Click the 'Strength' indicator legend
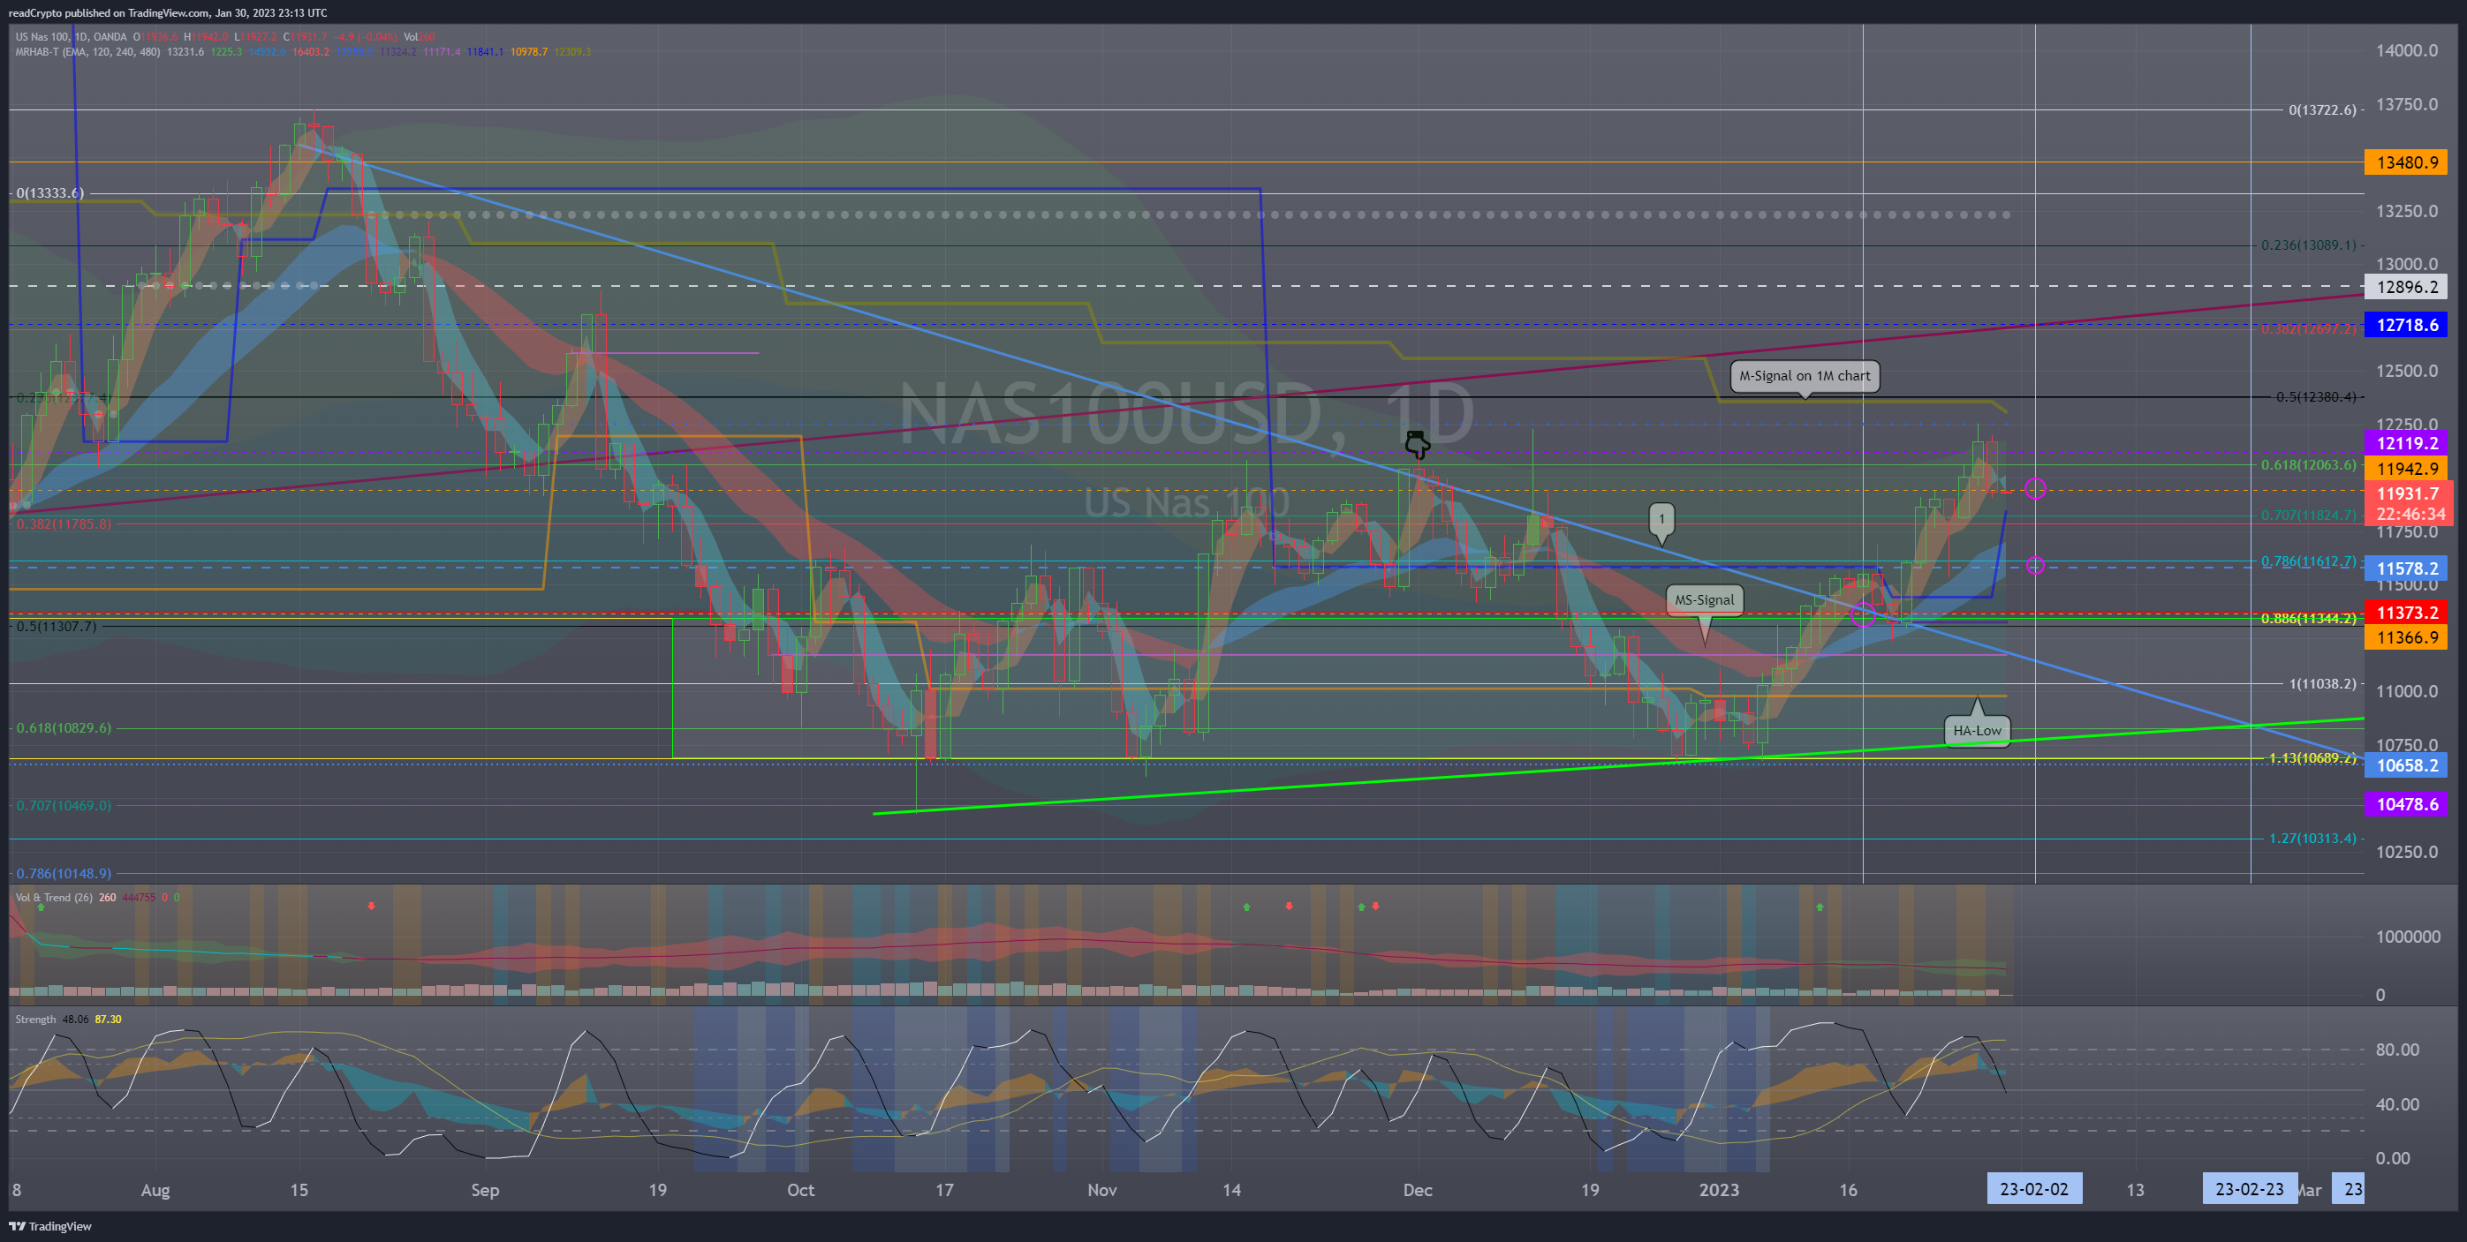Image resolution: width=2467 pixels, height=1242 pixels. [35, 1019]
